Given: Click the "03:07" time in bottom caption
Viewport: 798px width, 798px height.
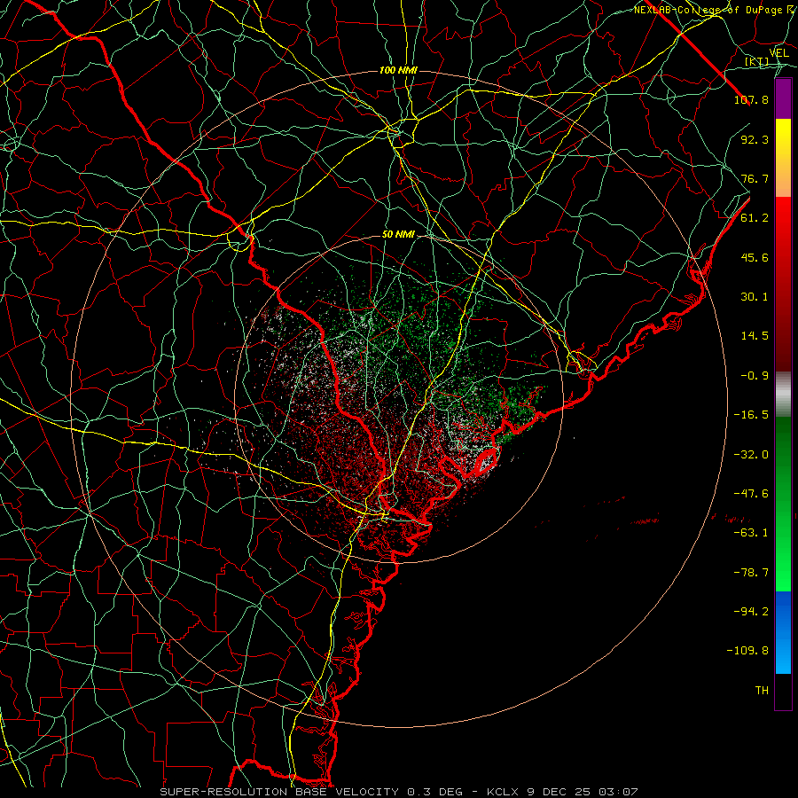Looking at the screenshot, I should 618,792.
